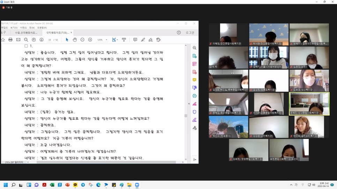The image size is (337, 189).
Task: Click the print icon in Acrobat toolbar
Action: pyautogui.click(x=10, y=40)
